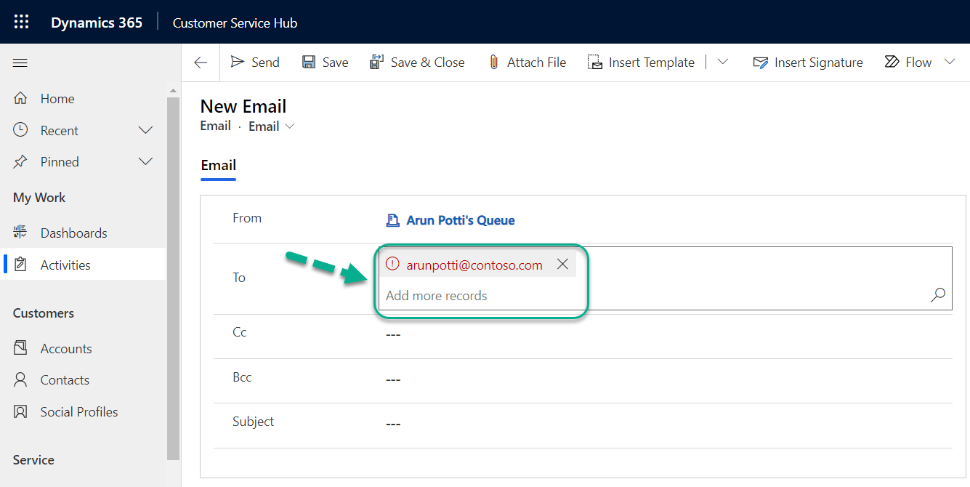Viewport: 970px width, 487px height.
Task: Click the Insert Template icon
Action: tap(595, 63)
